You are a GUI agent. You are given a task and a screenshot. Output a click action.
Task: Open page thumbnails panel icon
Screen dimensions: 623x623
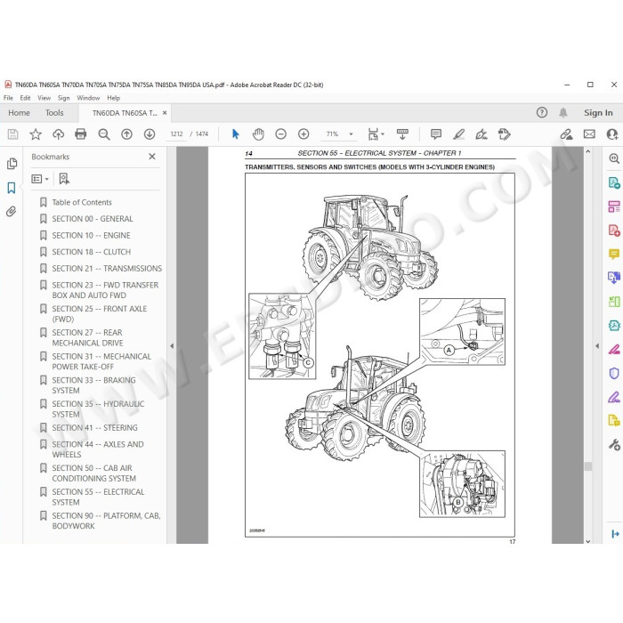click(x=12, y=163)
